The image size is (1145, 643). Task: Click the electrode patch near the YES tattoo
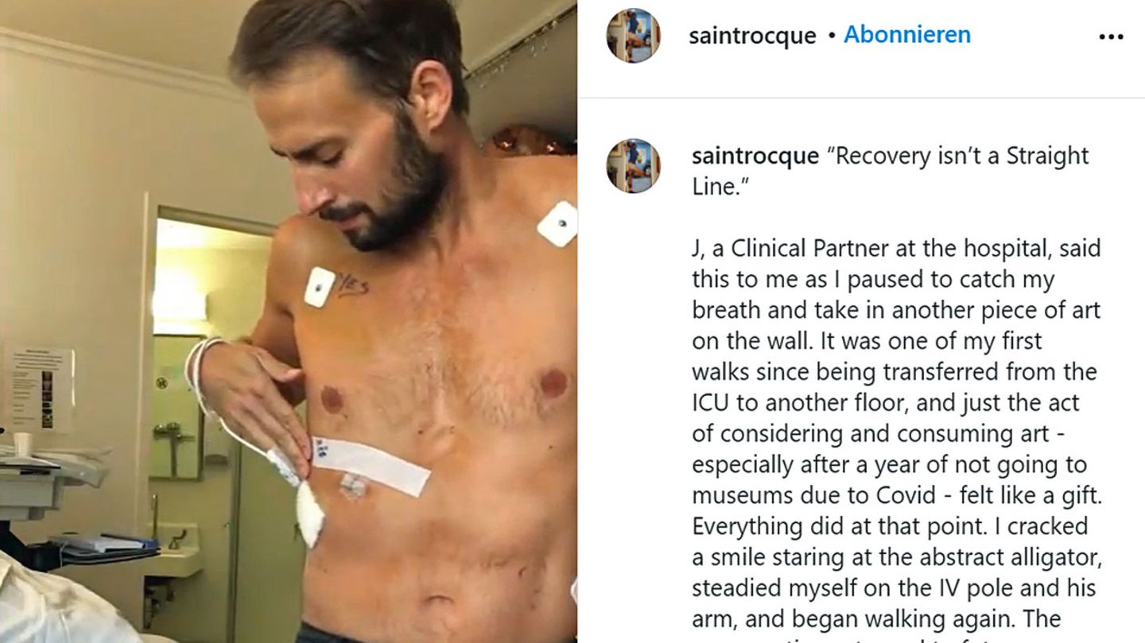pyautogui.click(x=318, y=287)
